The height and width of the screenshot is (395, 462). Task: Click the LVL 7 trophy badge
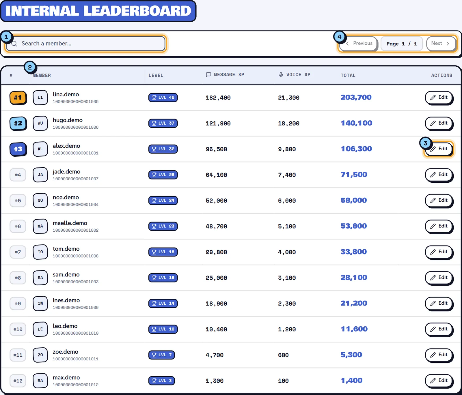pyautogui.click(x=161, y=355)
